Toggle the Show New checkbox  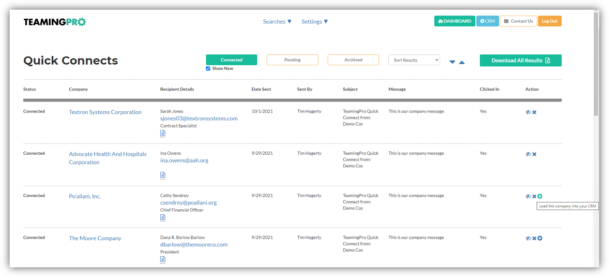tap(208, 69)
